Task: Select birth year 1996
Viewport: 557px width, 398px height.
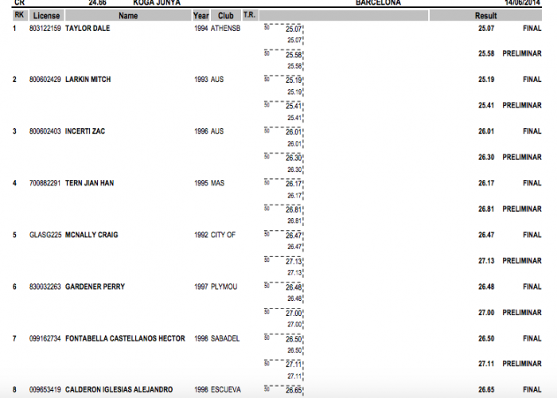Action: coord(201,131)
